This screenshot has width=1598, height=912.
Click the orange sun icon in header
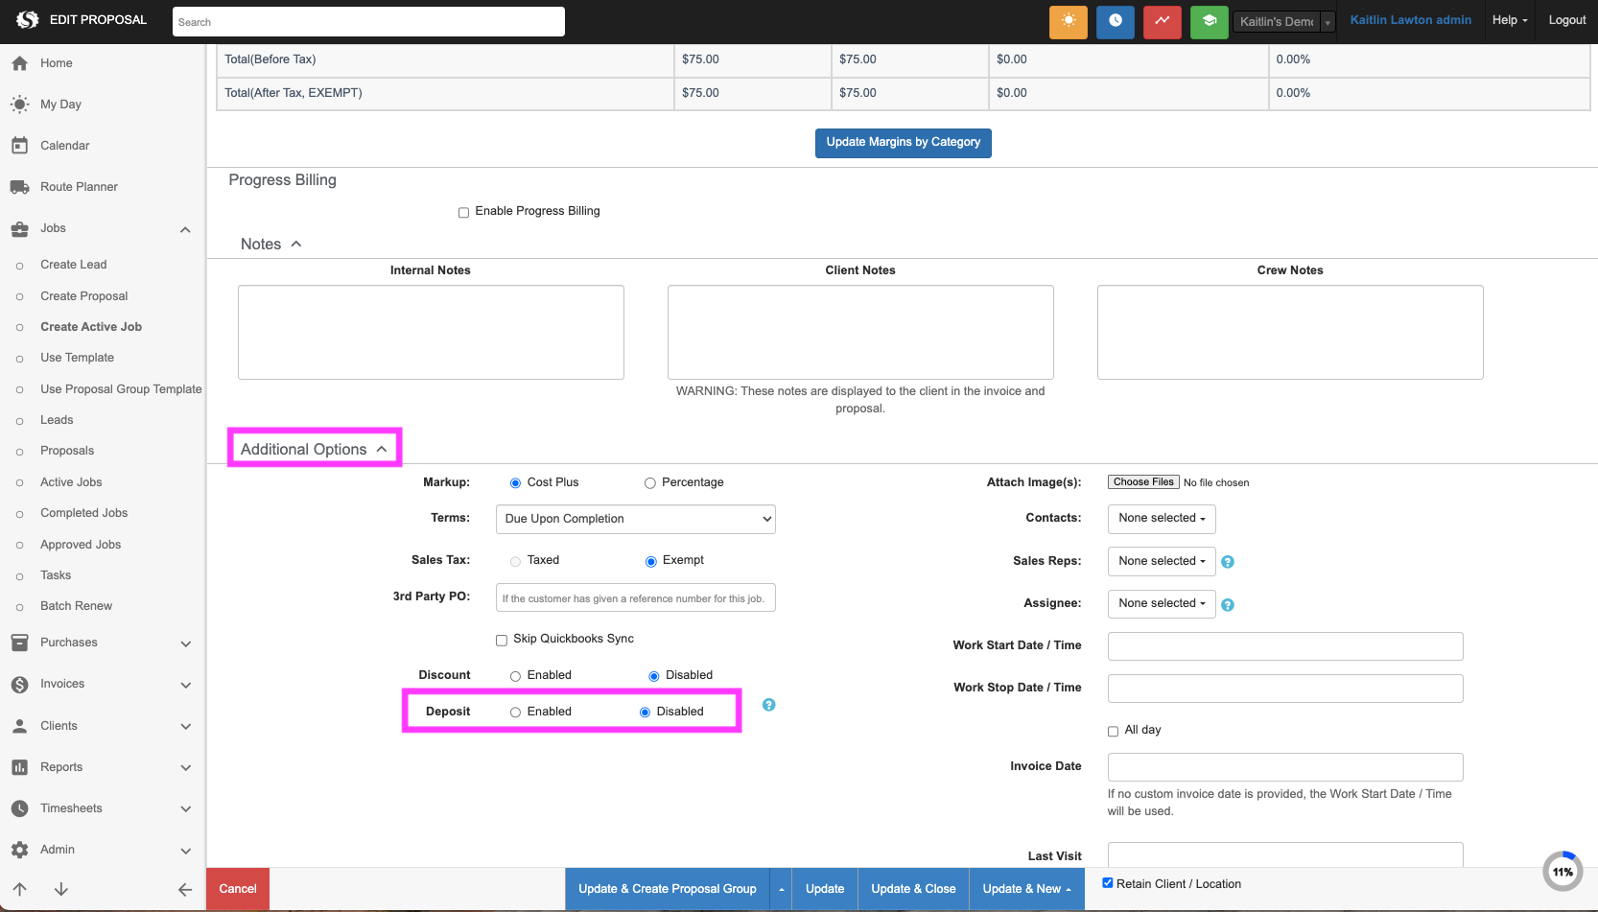[x=1068, y=21]
